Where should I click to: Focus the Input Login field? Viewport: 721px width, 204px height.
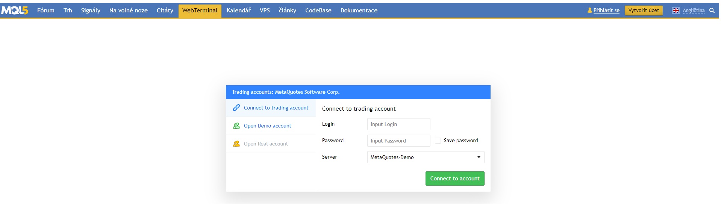coord(398,124)
